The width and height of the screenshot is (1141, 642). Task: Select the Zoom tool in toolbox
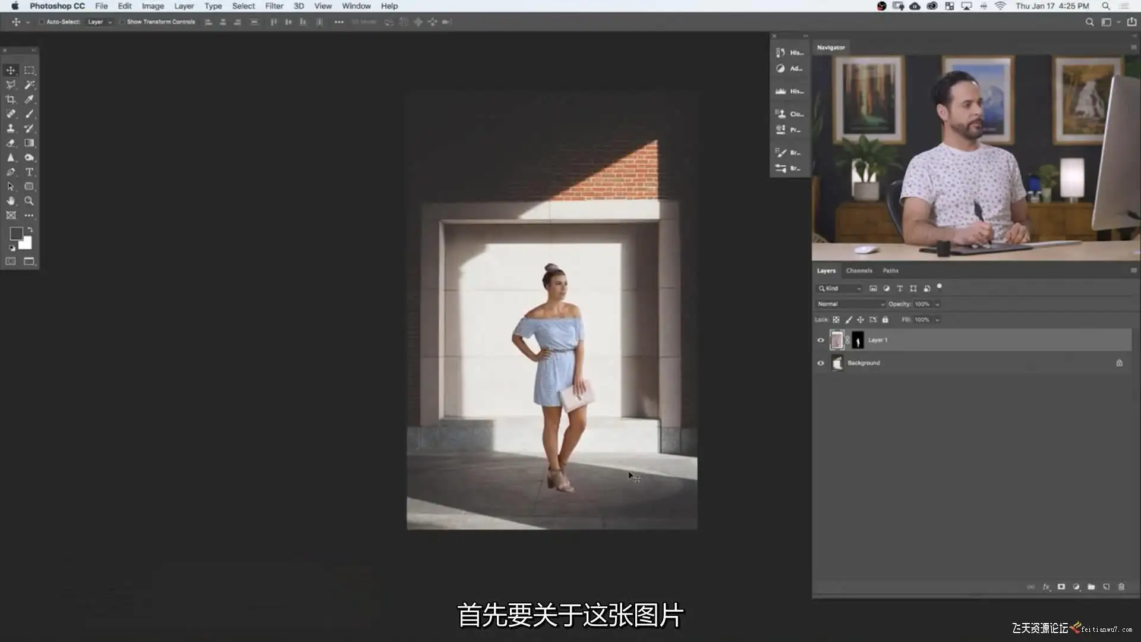pyautogui.click(x=29, y=201)
